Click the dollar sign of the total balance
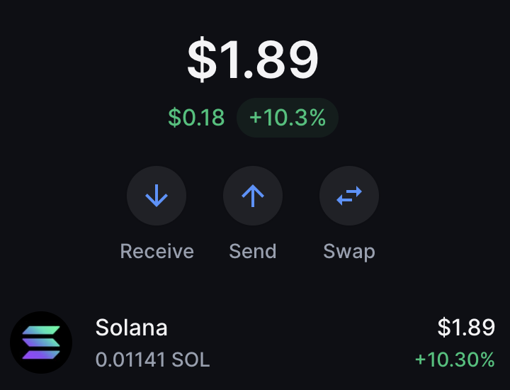Image resolution: width=510 pixels, height=390 pixels. tap(202, 60)
